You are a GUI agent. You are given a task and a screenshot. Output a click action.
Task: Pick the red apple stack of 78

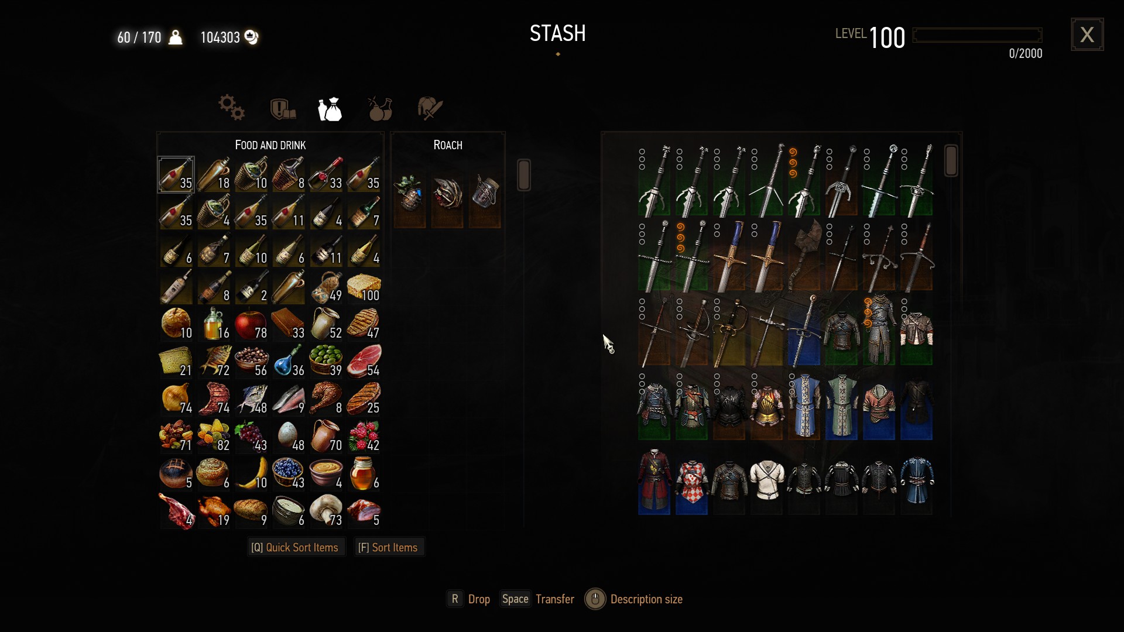251,324
